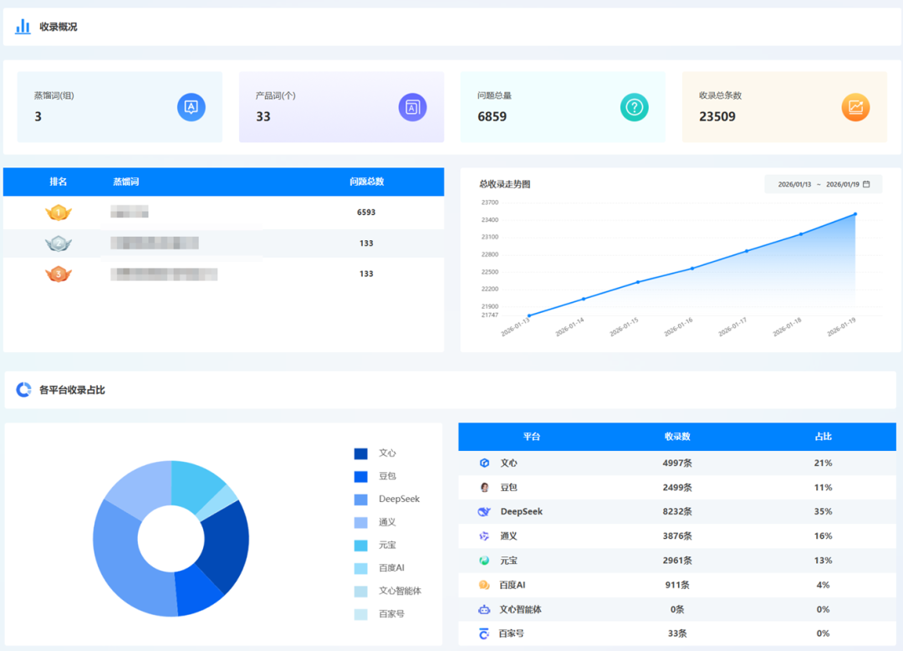Toggle the 通义 legend swatch

tap(361, 522)
